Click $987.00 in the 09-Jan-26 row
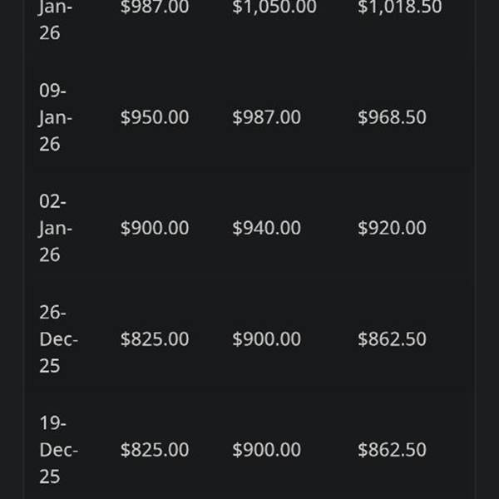499x499 pixels. [x=266, y=117]
